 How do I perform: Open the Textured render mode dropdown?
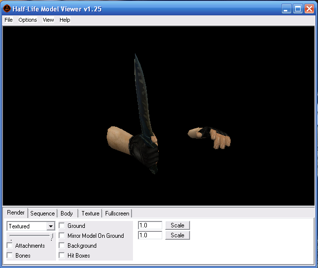(x=51, y=226)
